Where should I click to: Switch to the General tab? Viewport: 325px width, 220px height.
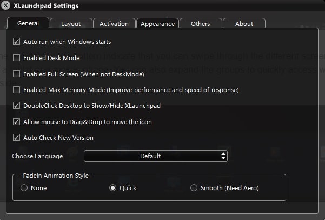tap(28, 23)
